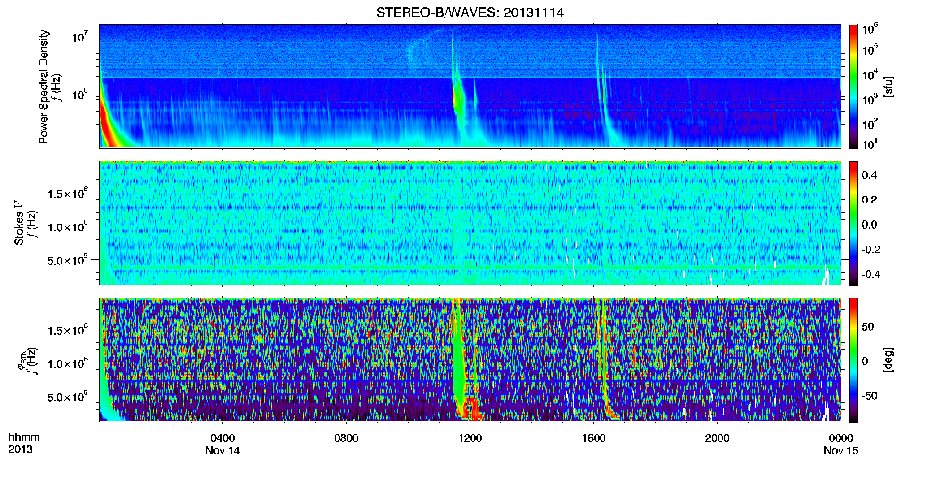Click the 1600 time axis label
940x484 pixels.
(594, 438)
